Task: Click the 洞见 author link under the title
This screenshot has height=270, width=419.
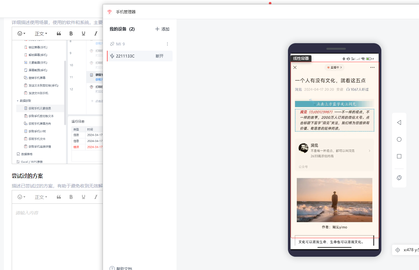Action: pyautogui.click(x=298, y=89)
